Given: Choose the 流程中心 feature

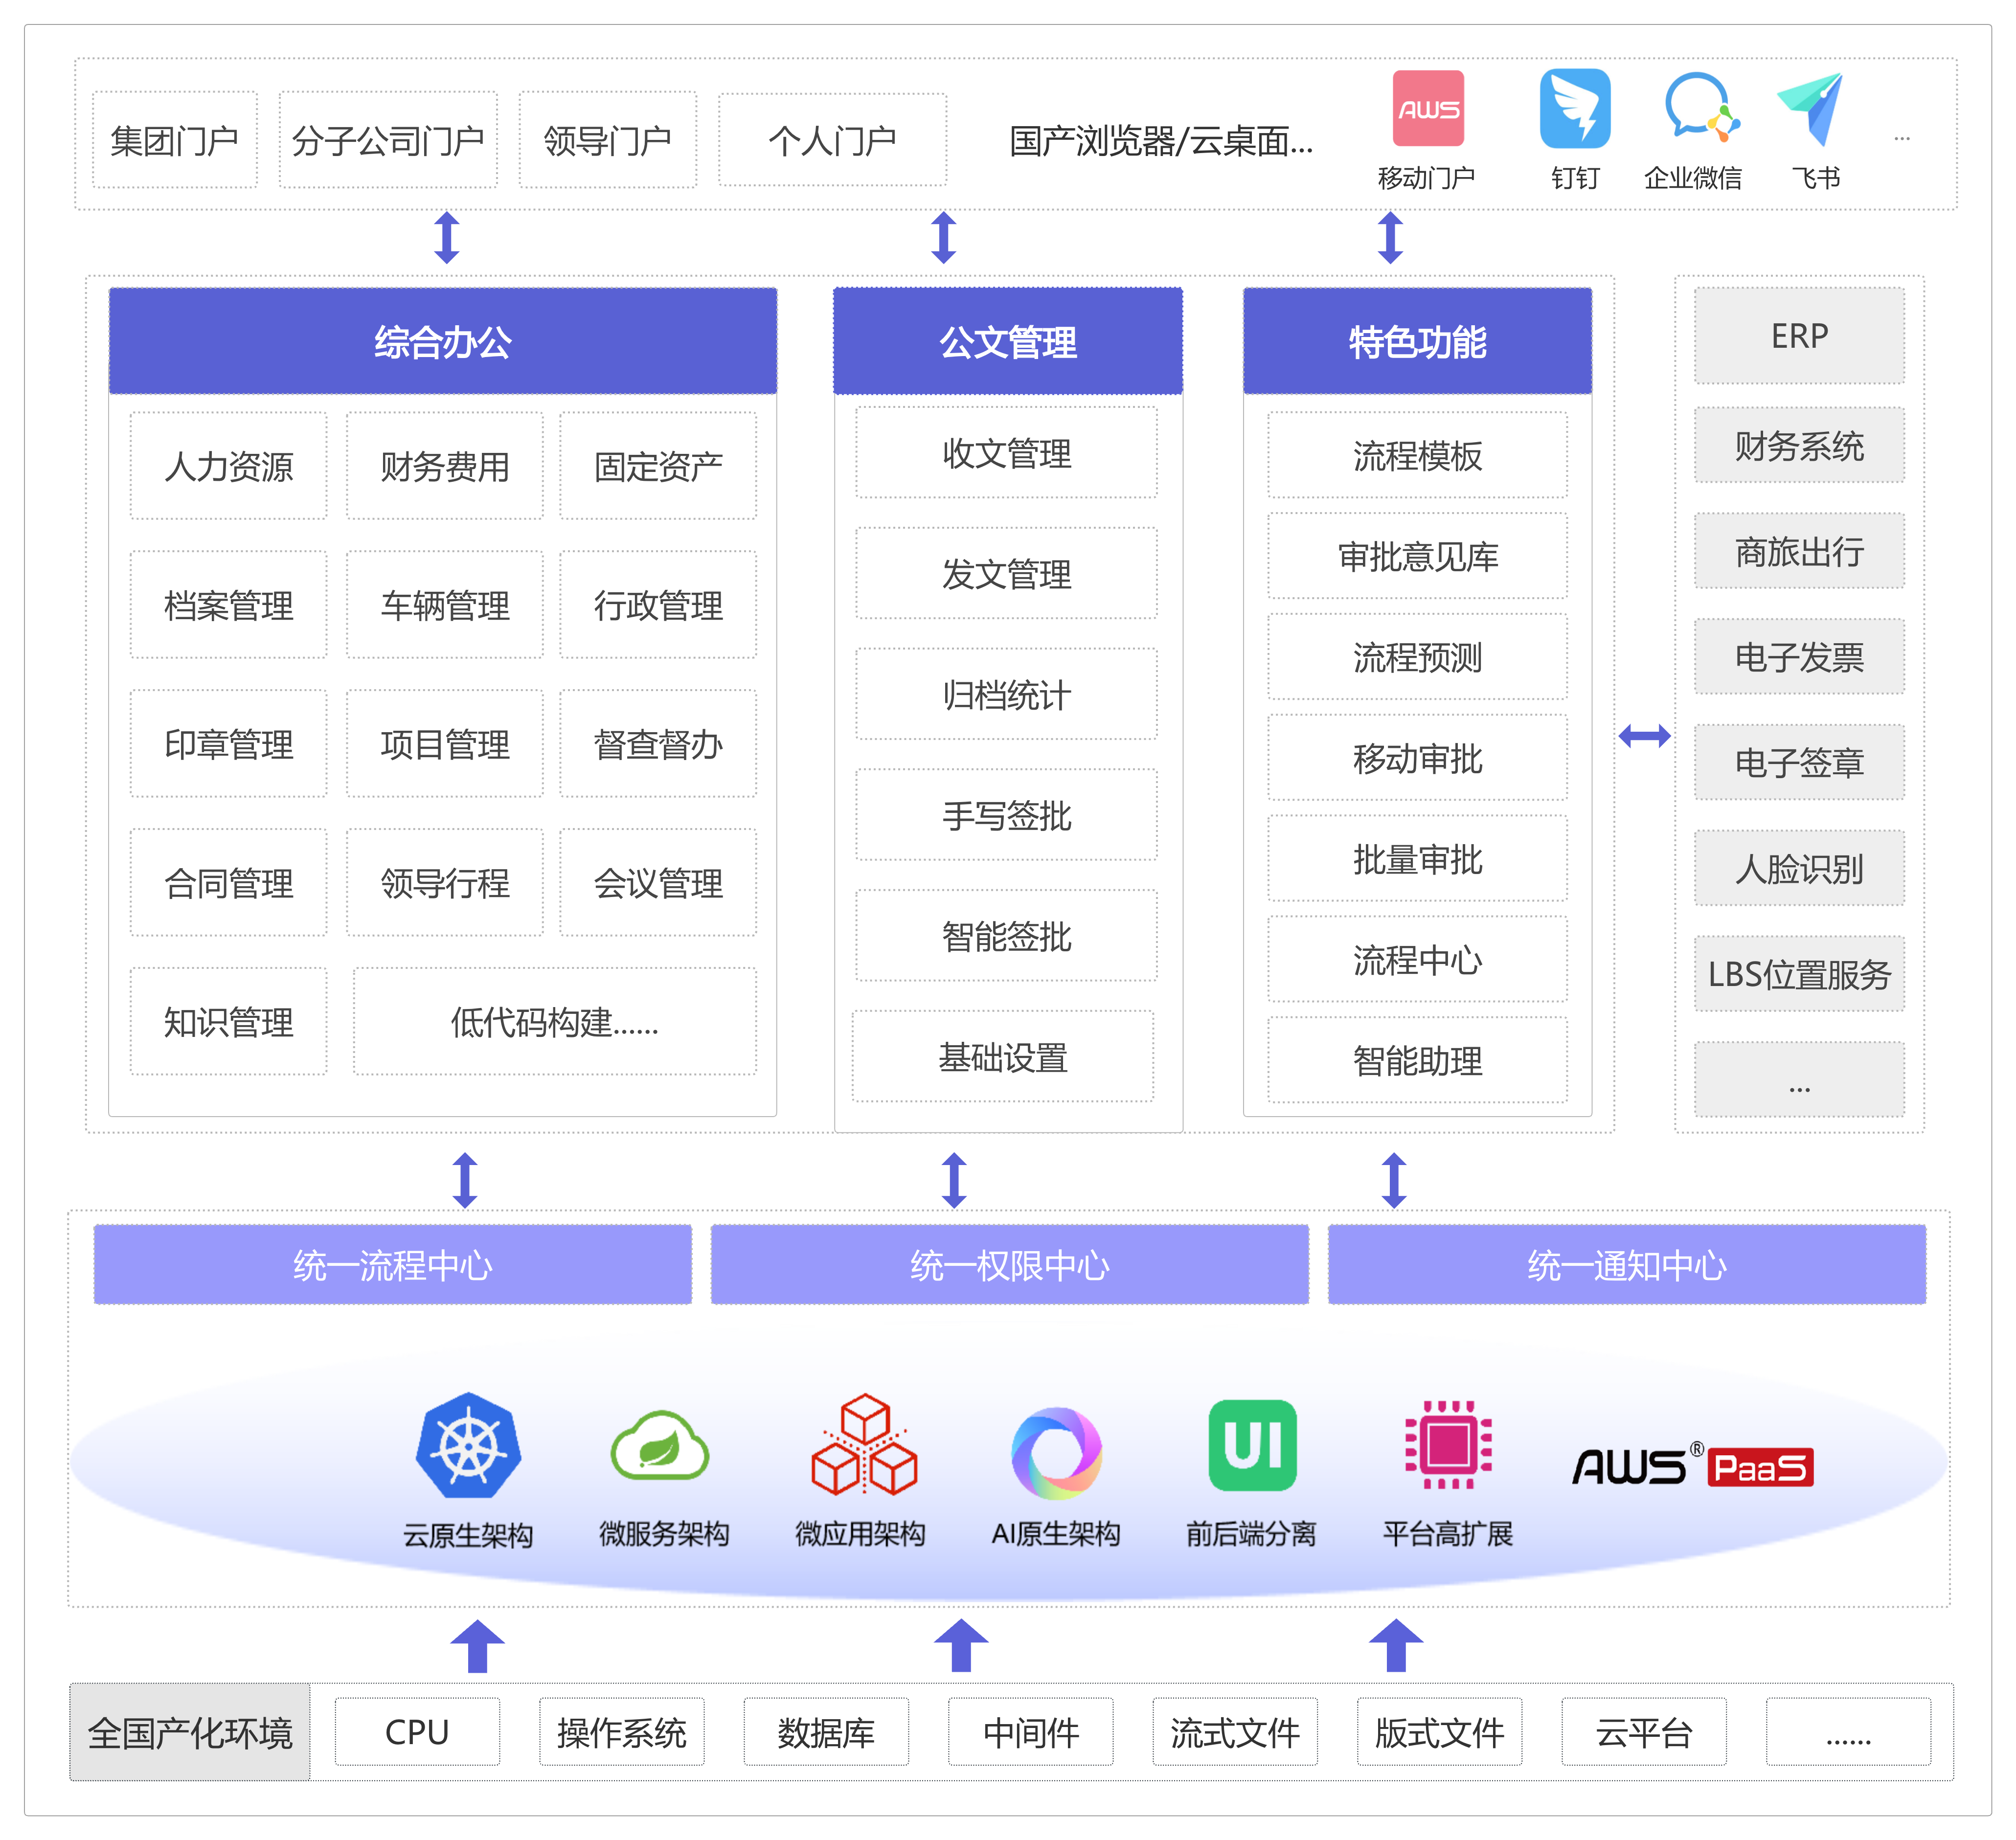Looking at the screenshot, I should click(1418, 960).
